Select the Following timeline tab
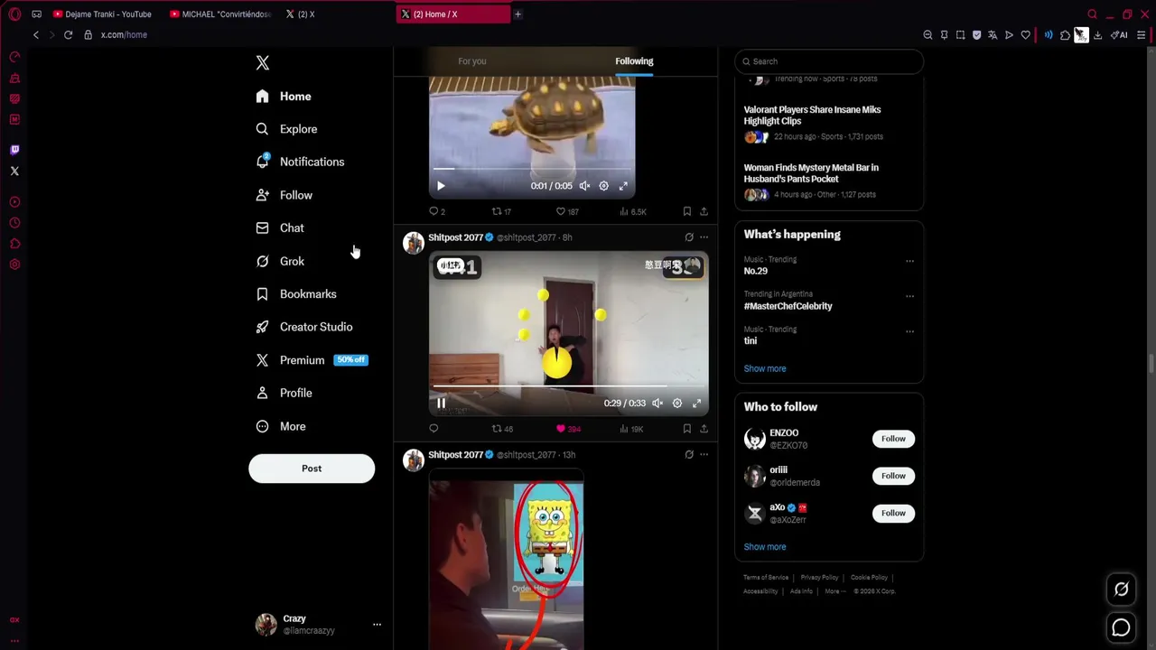The image size is (1156, 650). pyautogui.click(x=634, y=61)
